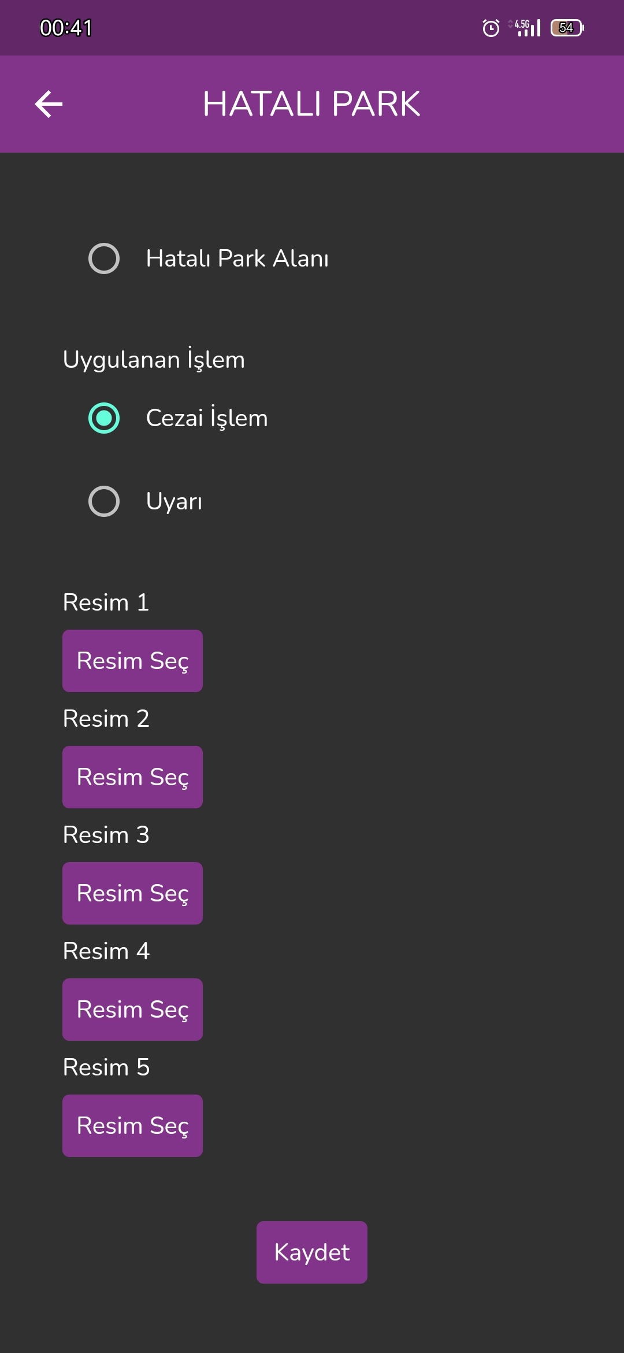
Task: Save the form with Kaydet
Action: click(x=312, y=1252)
